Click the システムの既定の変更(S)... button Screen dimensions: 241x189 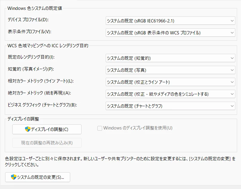(38, 177)
